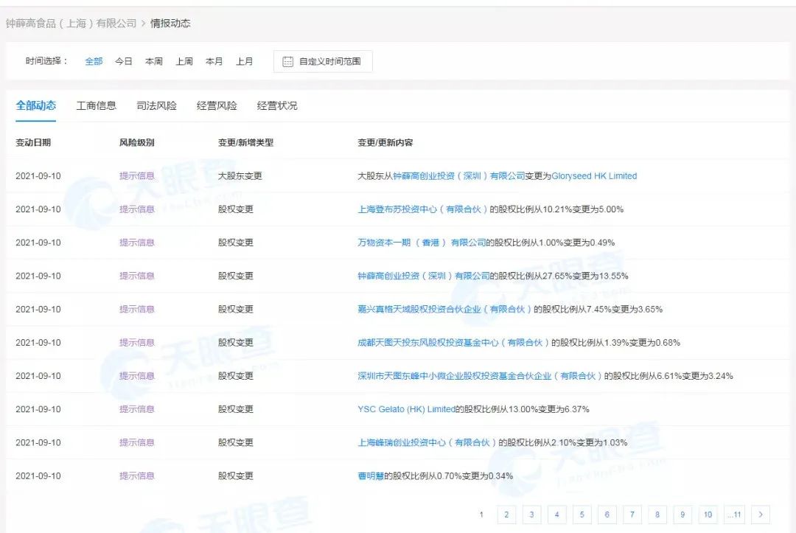Open 上海登布苏投资中心（有限合伙）link
This screenshot has width=796, height=533.
click(x=423, y=209)
